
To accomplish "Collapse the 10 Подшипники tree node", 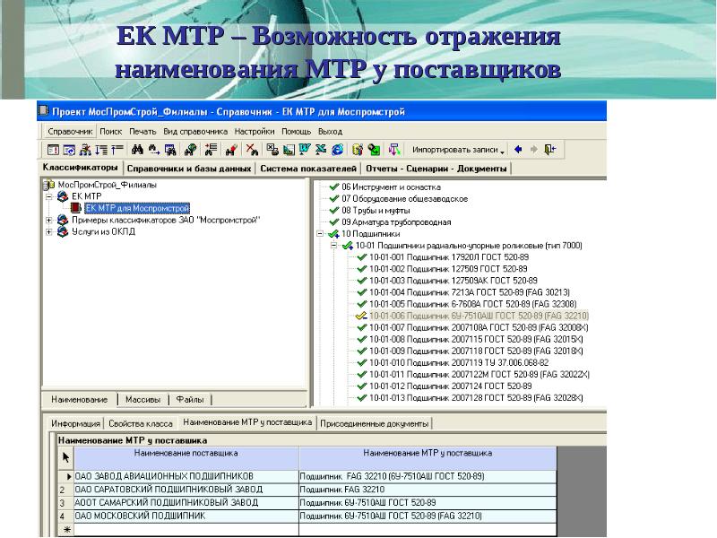I will click(x=322, y=233).
